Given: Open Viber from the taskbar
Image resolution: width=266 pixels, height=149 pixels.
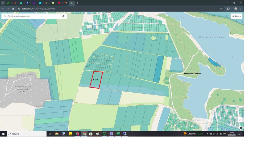Looking at the screenshot, I should coord(111,134).
